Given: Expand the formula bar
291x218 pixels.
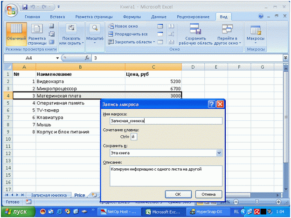Looking at the screenshot, I should click(285, 58).
